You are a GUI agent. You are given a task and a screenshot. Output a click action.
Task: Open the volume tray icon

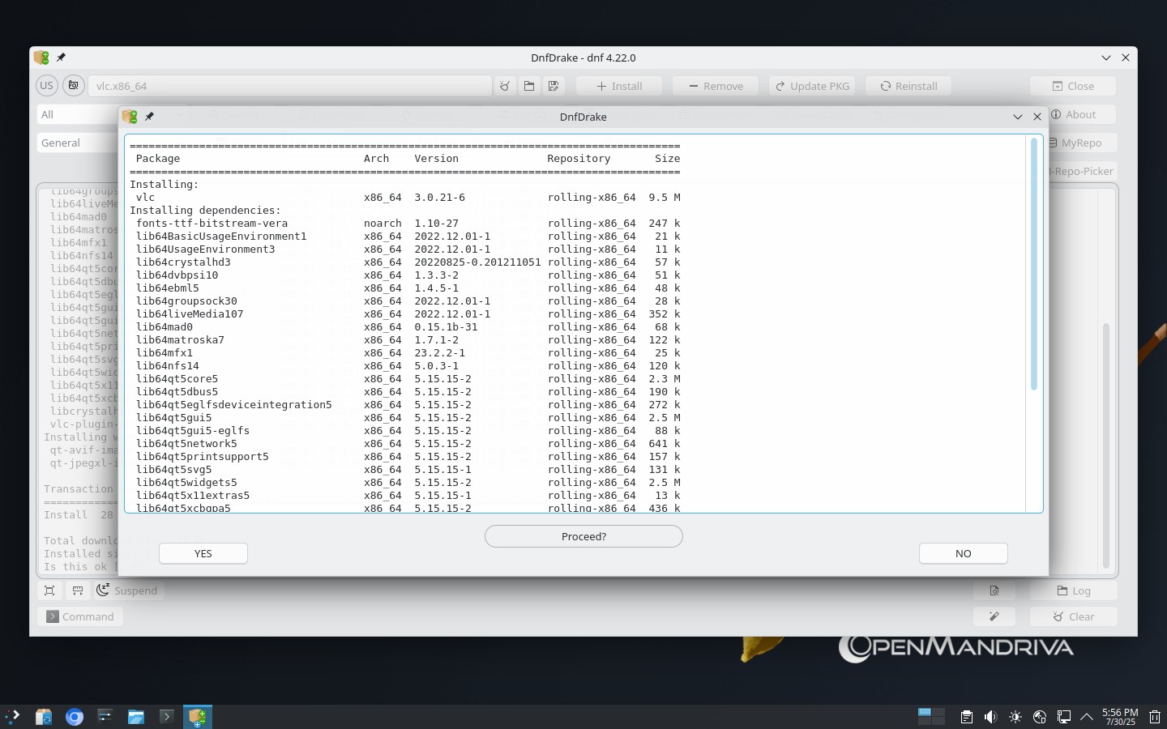pyautogui.click(x=990, y=717)
